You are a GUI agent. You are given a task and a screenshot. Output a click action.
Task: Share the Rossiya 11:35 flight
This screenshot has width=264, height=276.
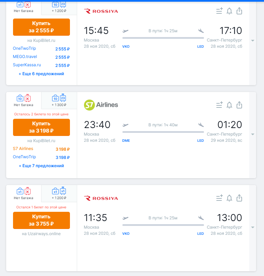[239, 198]
